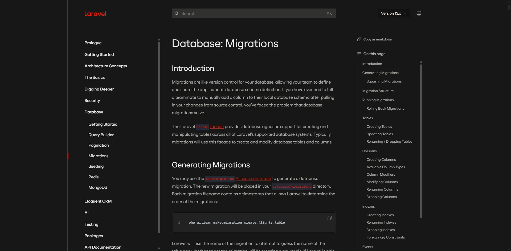This screenshot has height=251, width=511.
Task: Focus the Search input field
Action: point(254,13)
